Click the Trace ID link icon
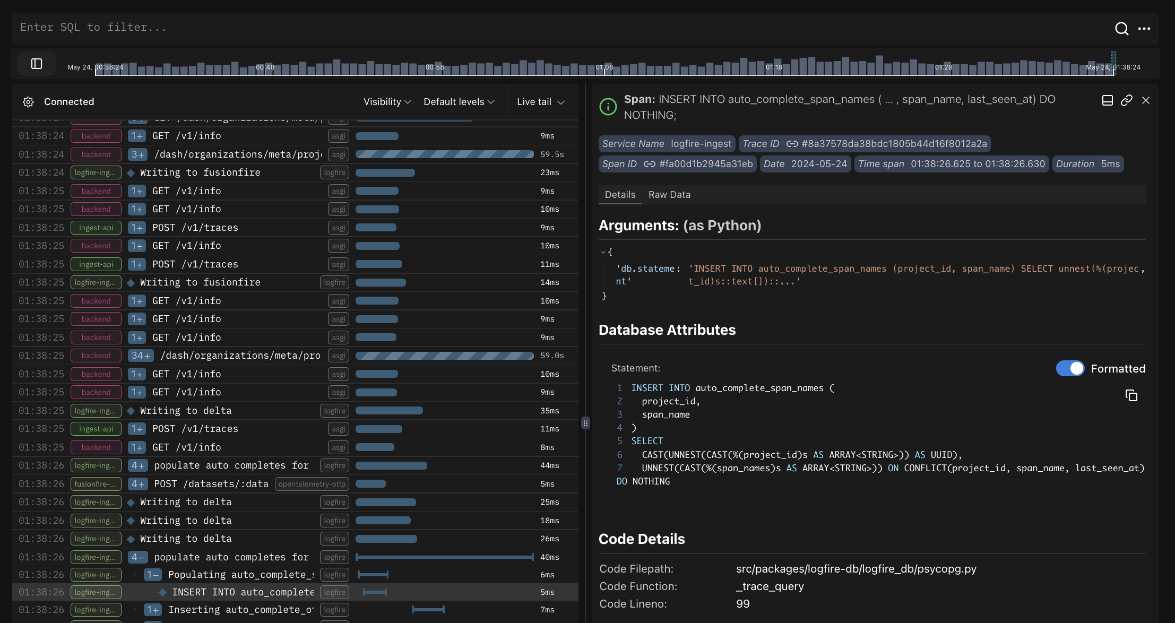This screenshot has width=1175, height=623. coord(792,144)
